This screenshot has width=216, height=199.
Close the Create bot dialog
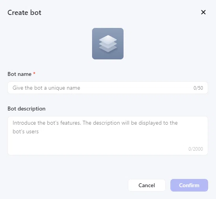(203, 12)
